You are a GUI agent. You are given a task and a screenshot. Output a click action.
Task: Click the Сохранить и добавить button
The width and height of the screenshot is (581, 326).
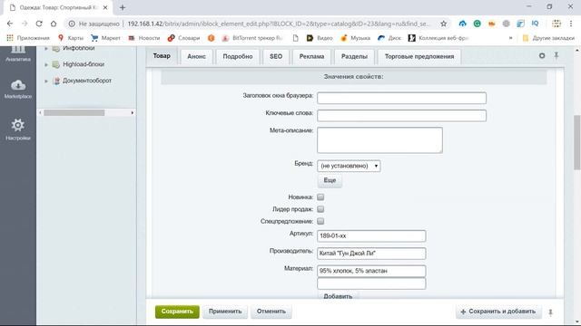(x=498, y=312)
